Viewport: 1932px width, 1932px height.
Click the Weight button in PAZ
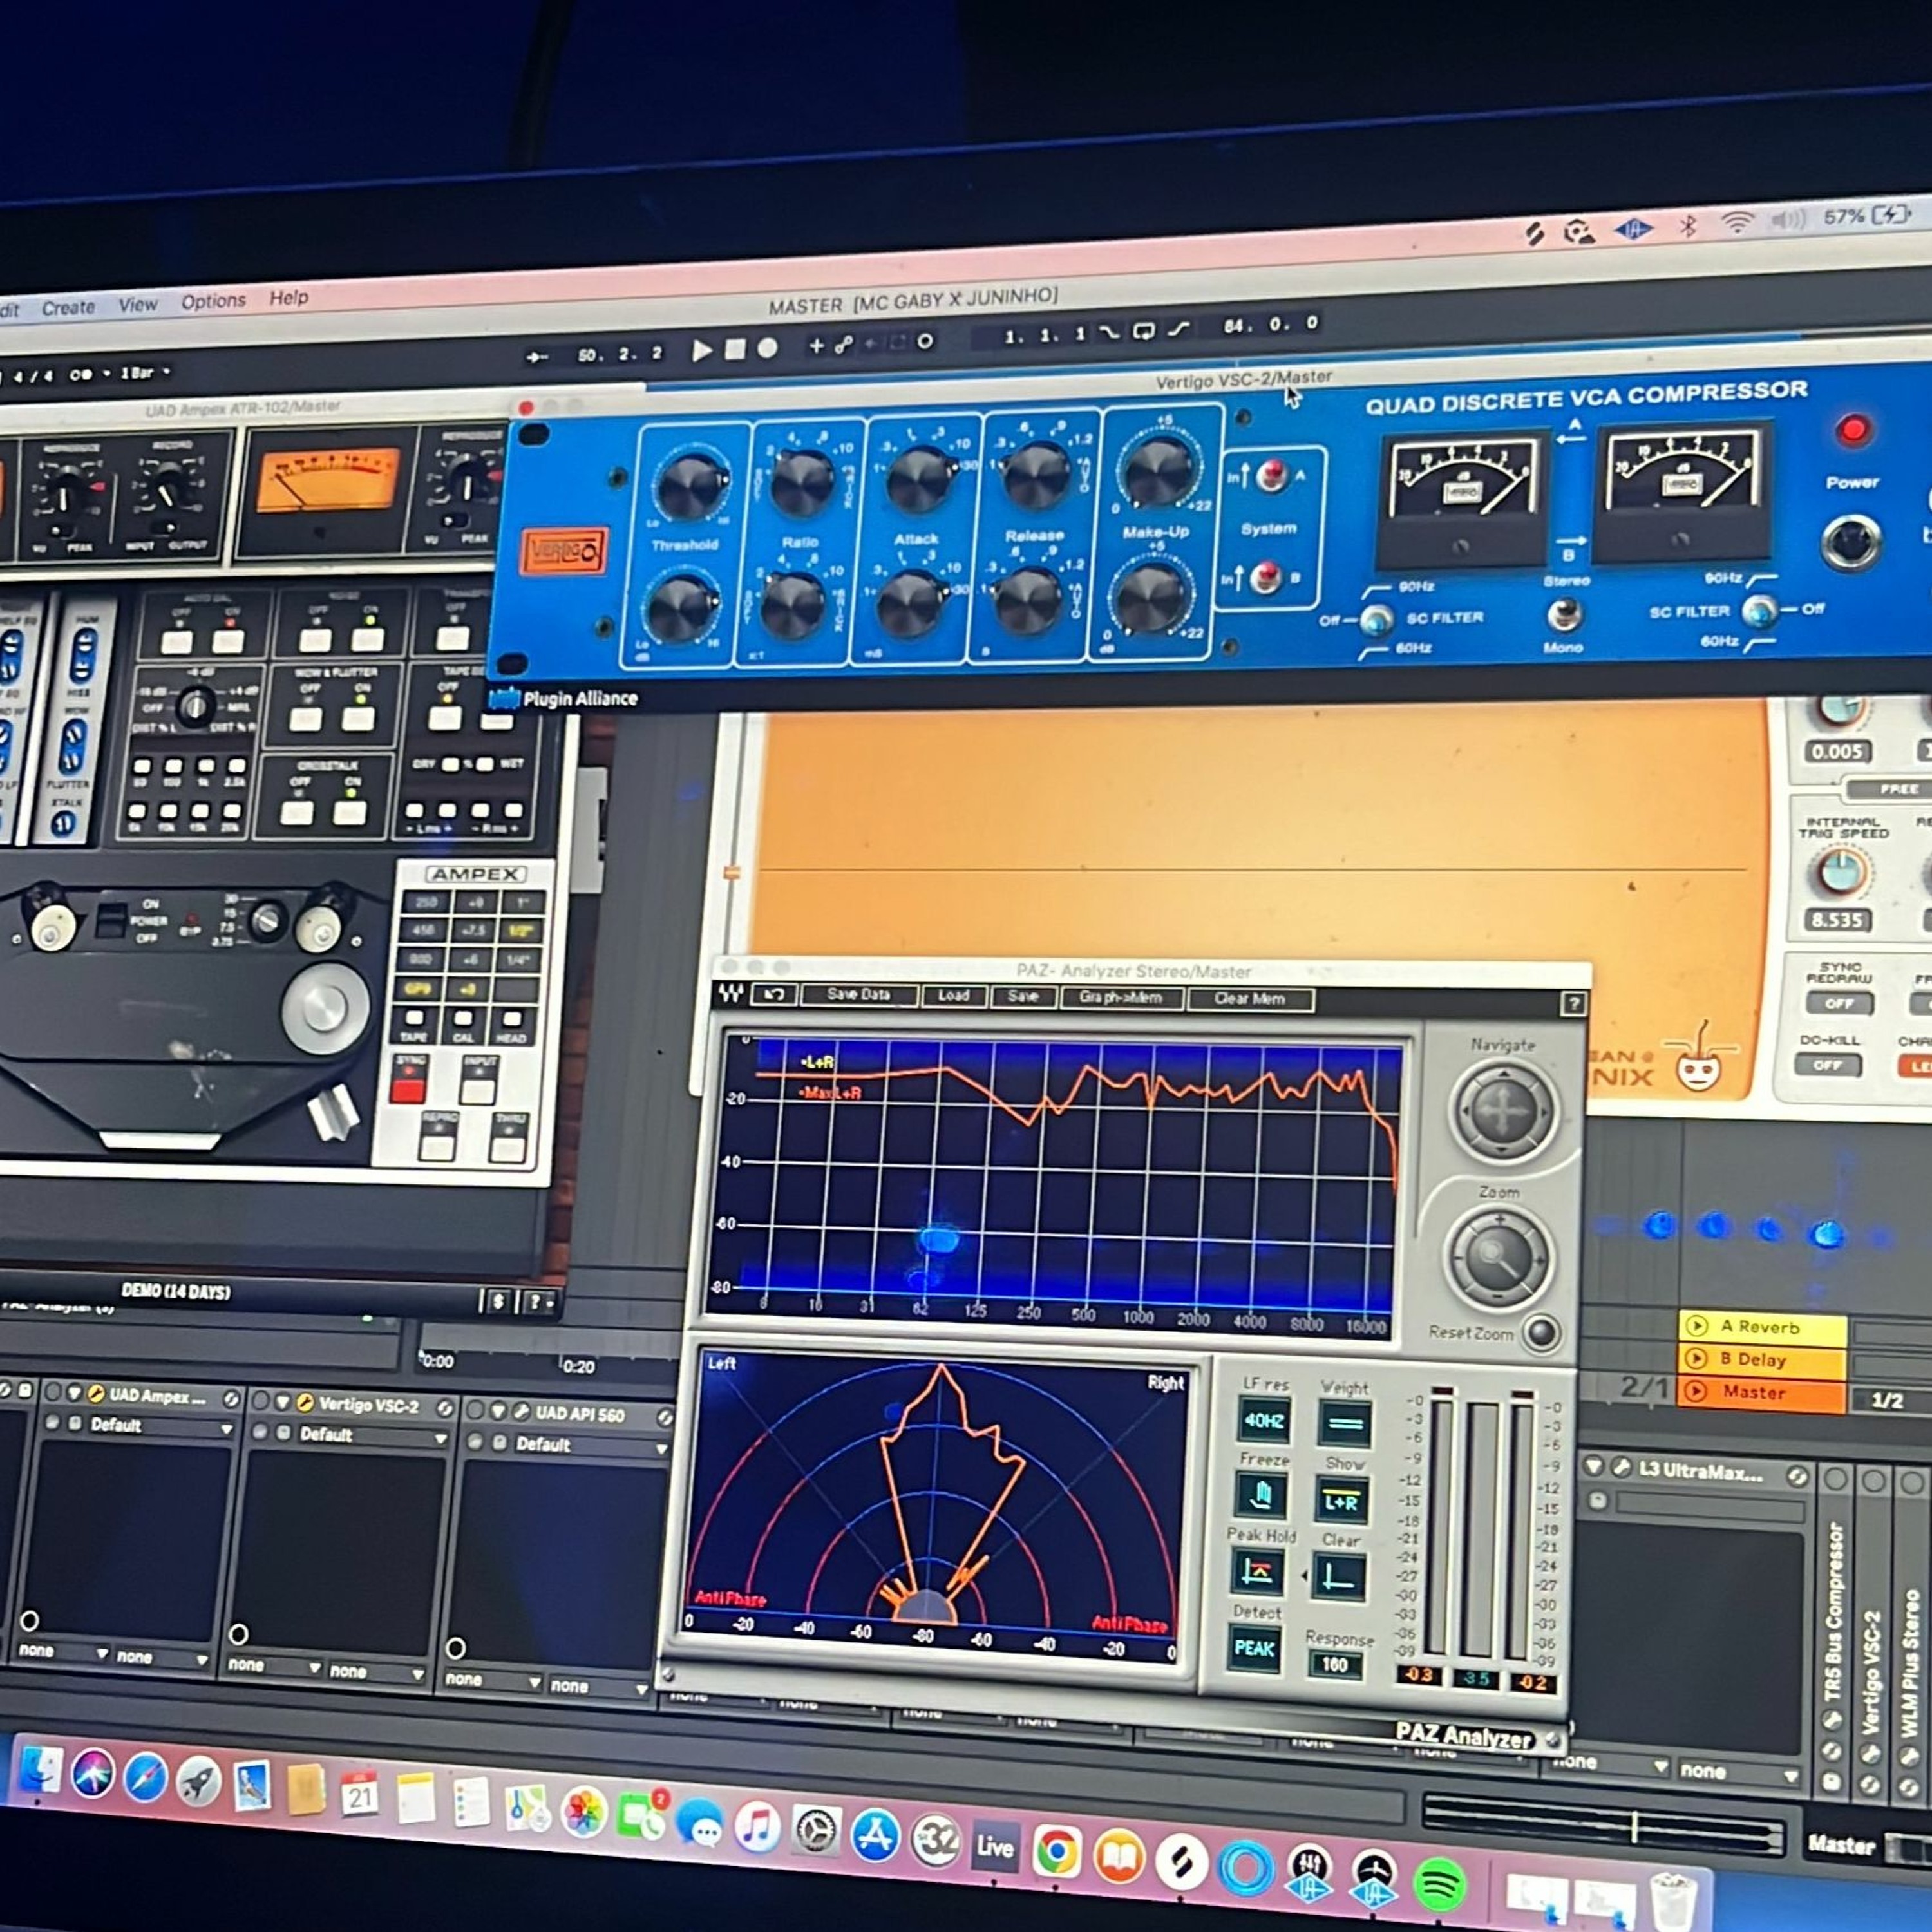tap(1344, 1423)
